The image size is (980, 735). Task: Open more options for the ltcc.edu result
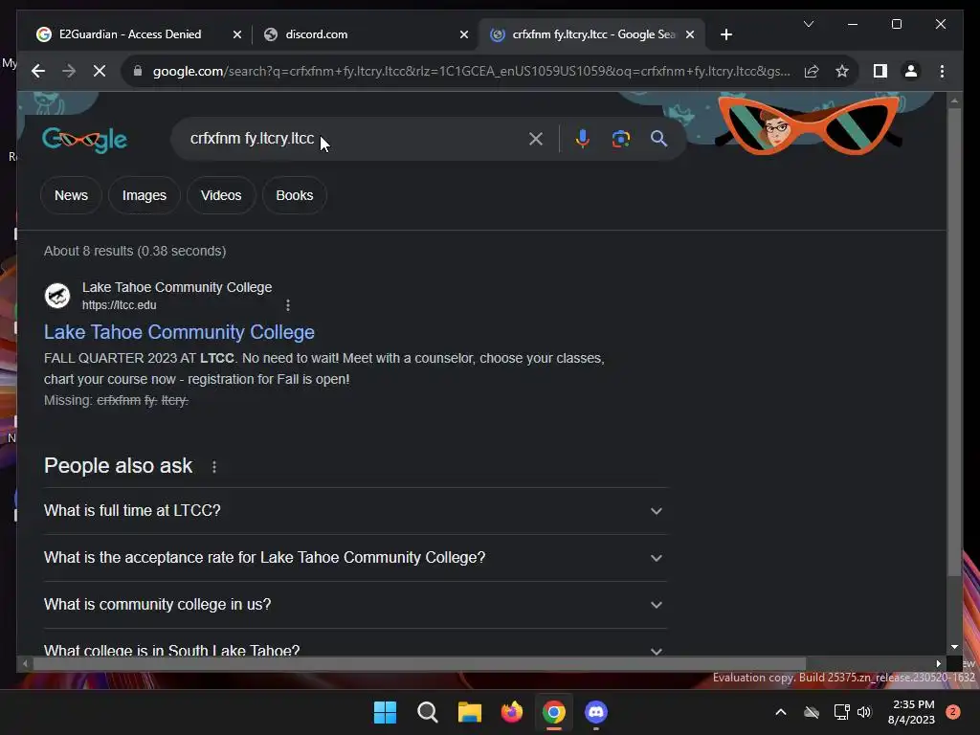coord(287,305)
